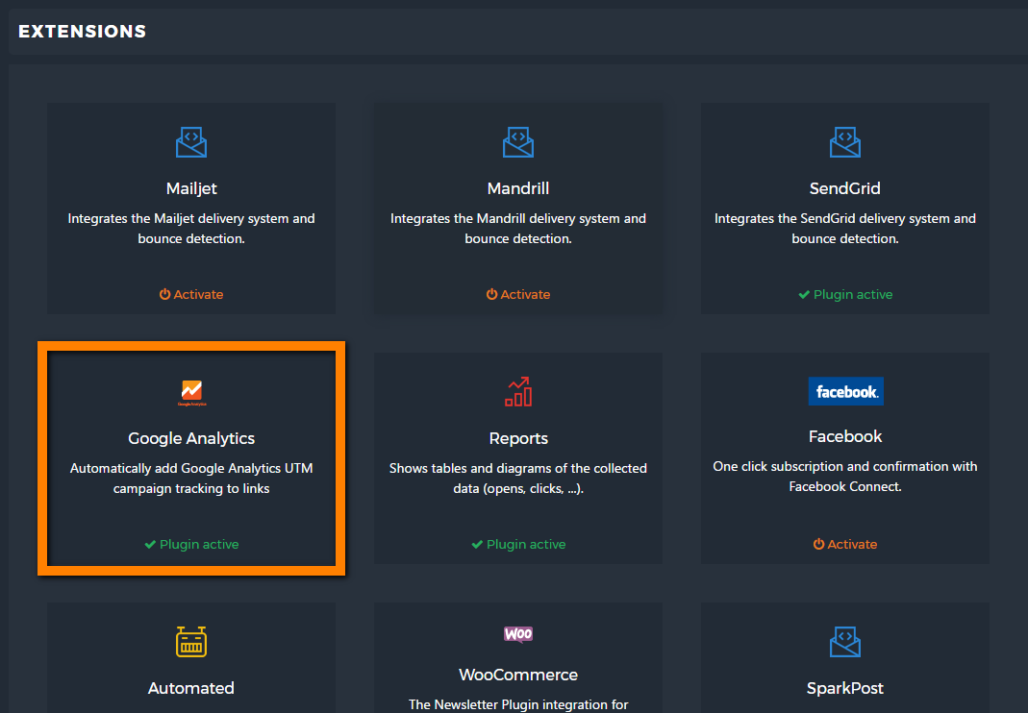Screen dimensions: 1028x713
Task: Open the Automated extension title
Action: click(x=190, y=688)
